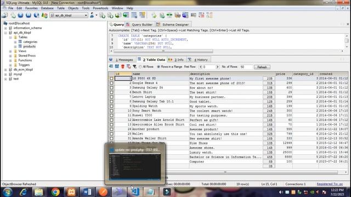Screen dimensions: 351x197
Task: Click the Refresh button
Action: pyautogui.click(x=262, y=67)
